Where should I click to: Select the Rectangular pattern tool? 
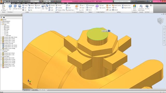pos(90,5)
